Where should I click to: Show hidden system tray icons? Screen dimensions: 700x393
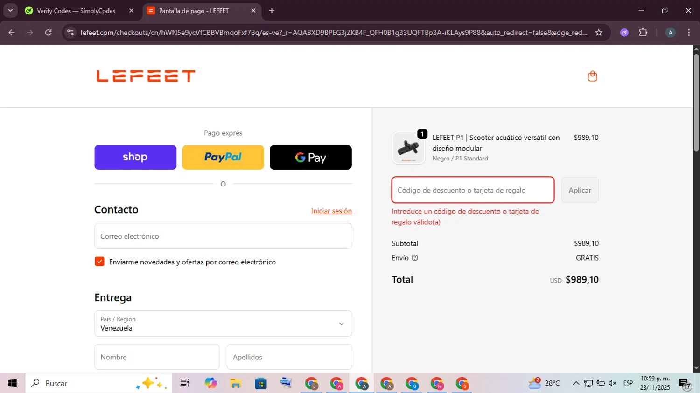(576, 383)
